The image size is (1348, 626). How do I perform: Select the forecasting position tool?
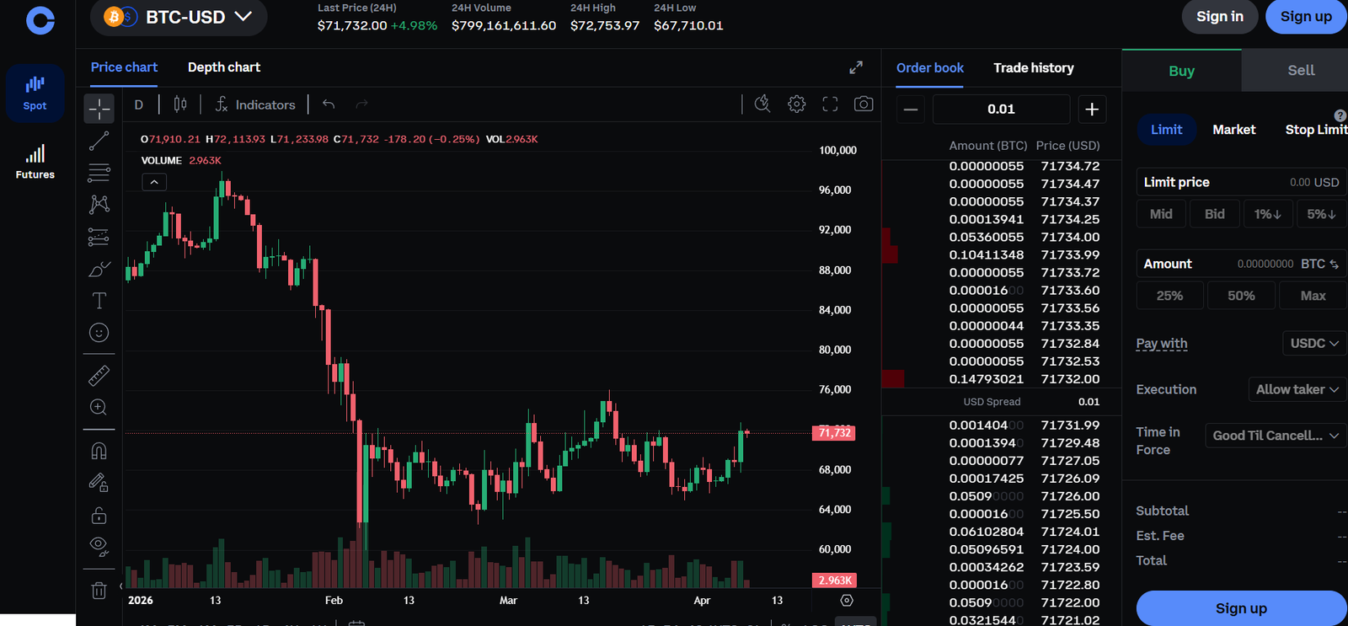[x=99, y=237]
